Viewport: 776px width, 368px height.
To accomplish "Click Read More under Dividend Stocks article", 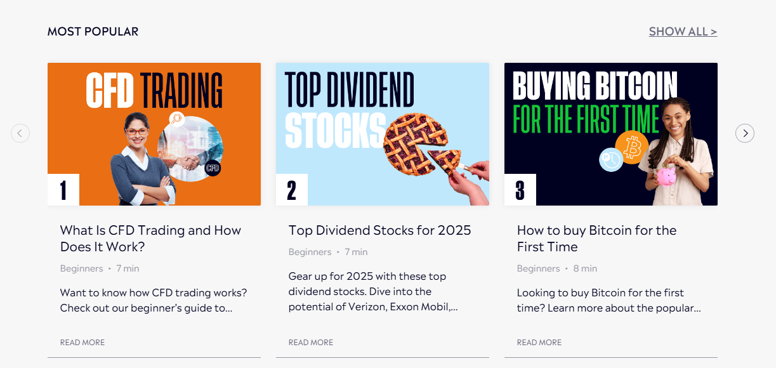I will (311, 343).
